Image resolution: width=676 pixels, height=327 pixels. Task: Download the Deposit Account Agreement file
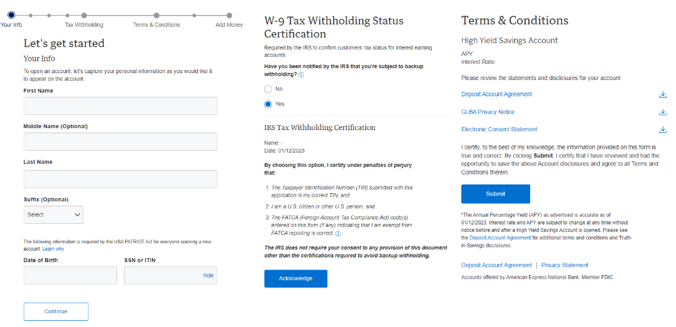[663, 94]
